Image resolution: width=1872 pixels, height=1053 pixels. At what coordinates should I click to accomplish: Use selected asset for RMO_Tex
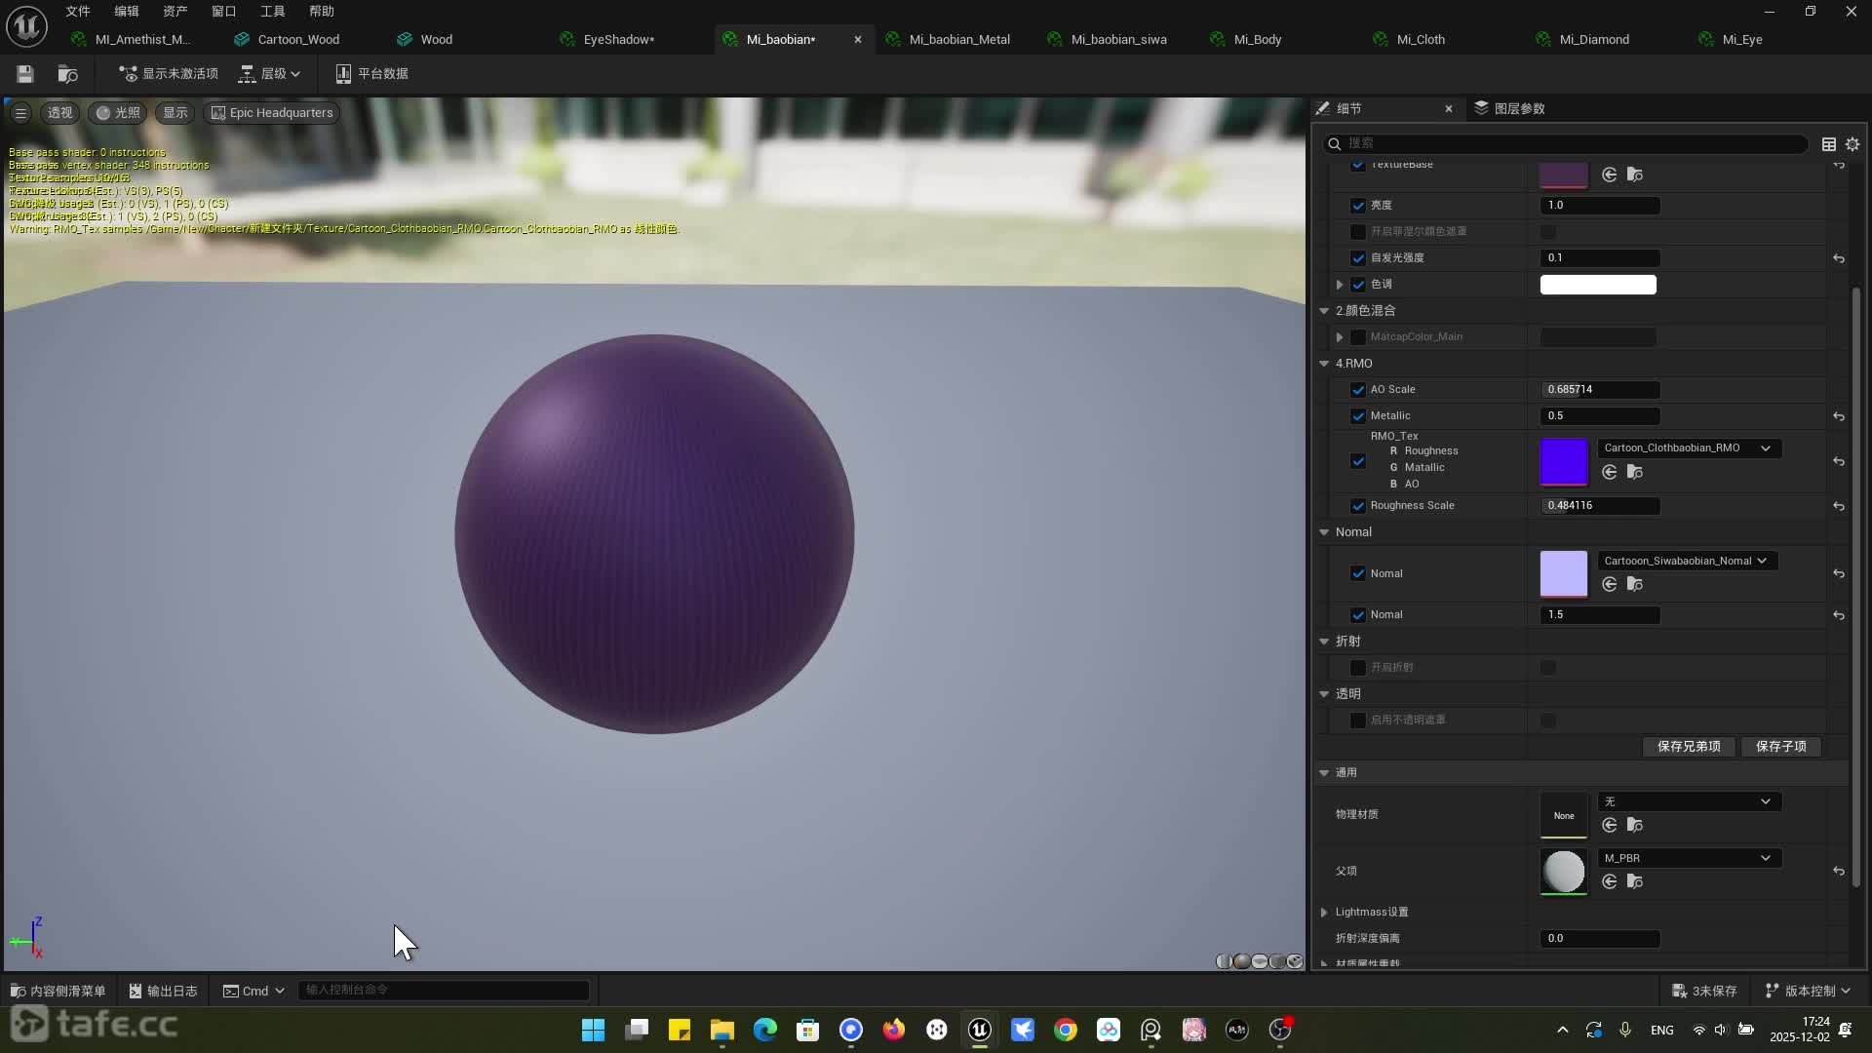(1610, 472)
